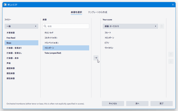The height and width of the screenshot is (111, 178).
Task: Select the 木管楽器 family
Action: tap(22, 33)
